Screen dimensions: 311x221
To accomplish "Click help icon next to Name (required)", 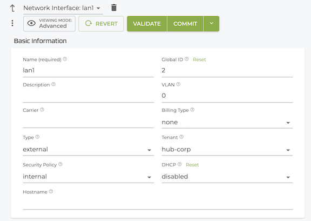I will point(65,59).
